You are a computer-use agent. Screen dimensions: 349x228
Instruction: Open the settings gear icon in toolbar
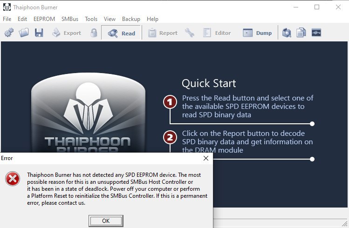point(9,33)
